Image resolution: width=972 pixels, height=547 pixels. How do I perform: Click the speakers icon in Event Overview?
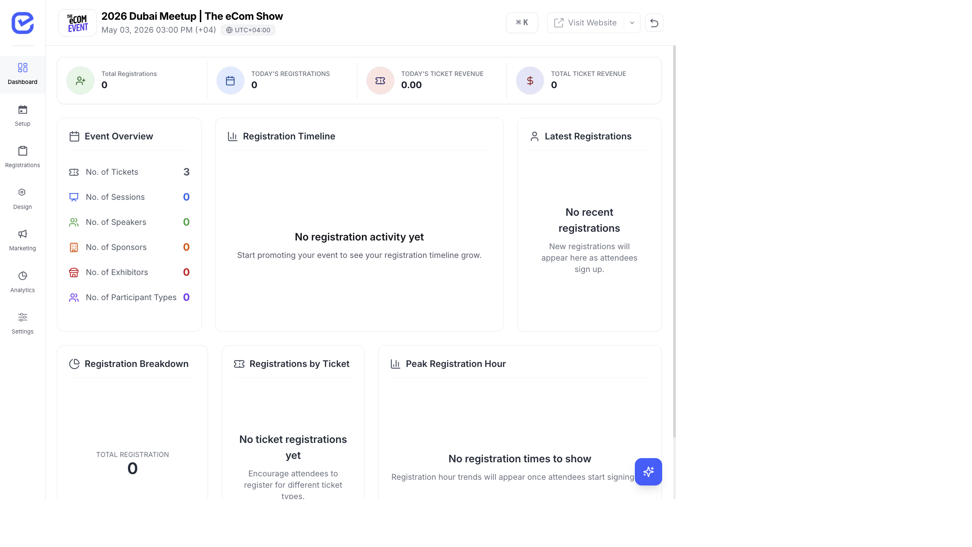tap(74, 222)
